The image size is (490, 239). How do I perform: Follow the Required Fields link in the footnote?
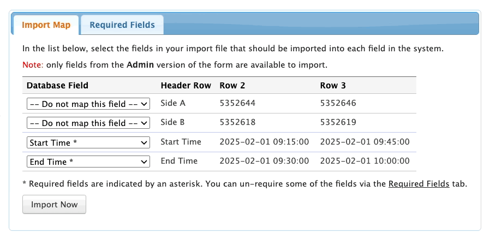[x=419, y=184]
